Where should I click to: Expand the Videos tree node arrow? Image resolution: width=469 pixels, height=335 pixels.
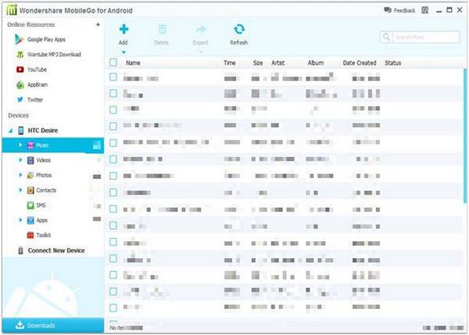[20, 160]
